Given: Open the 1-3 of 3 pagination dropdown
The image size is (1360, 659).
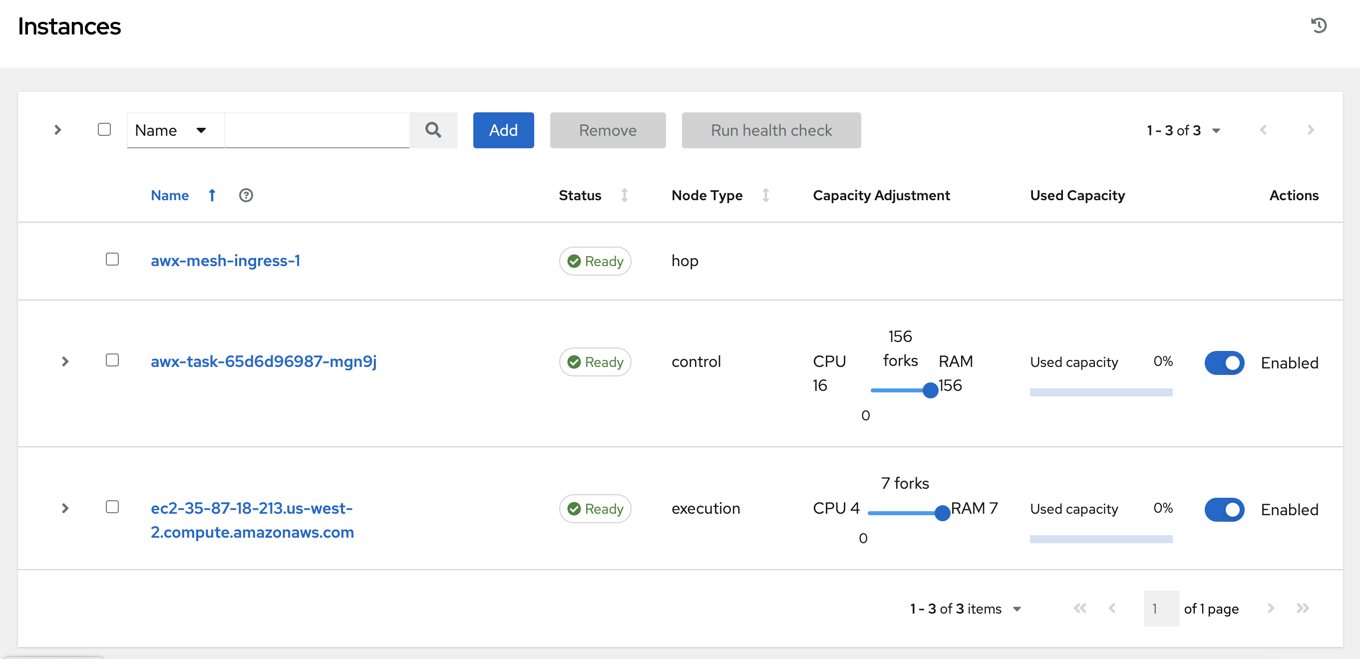Looking at the screenshot, I should [1183, 130].
